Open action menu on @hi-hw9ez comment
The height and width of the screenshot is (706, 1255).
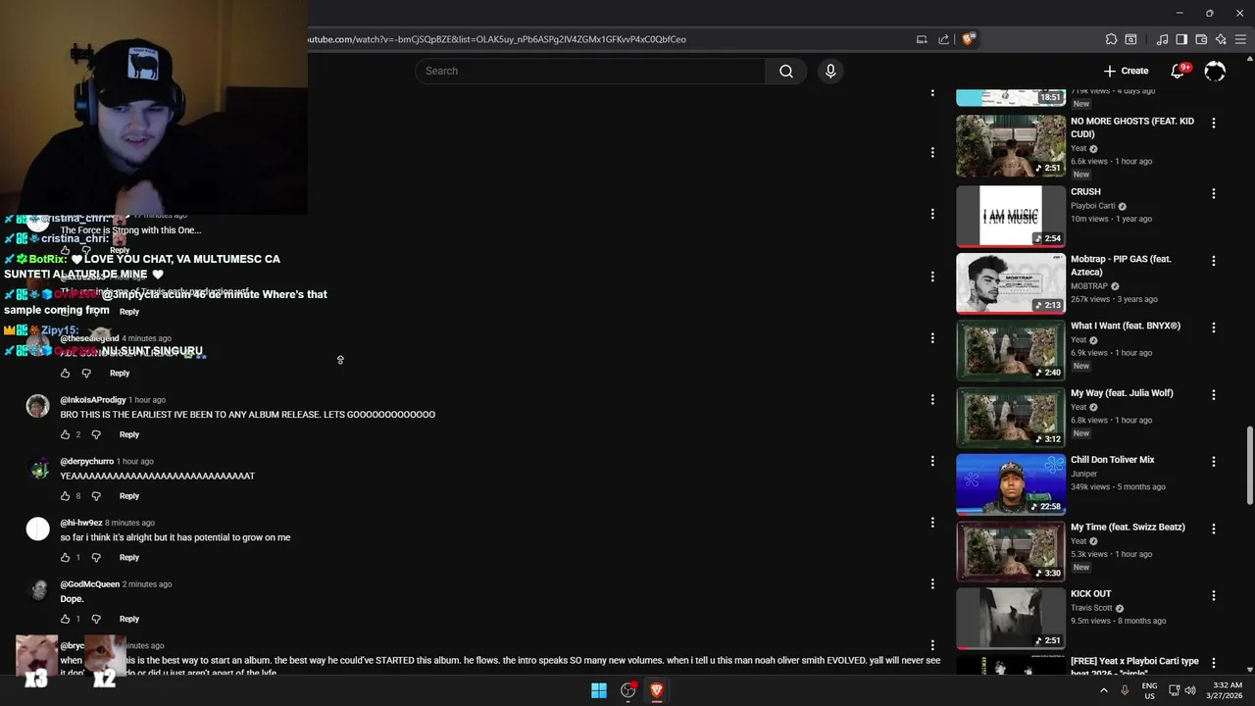click(x=932, y=523)
